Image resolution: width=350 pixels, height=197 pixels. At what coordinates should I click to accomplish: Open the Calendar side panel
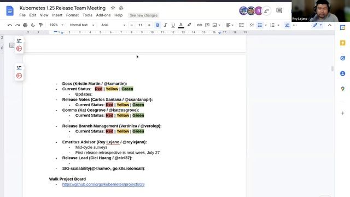(343, 28)
